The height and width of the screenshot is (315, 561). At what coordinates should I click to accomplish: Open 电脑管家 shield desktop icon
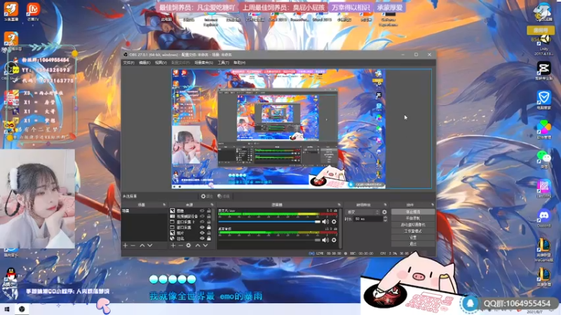tap(544, 100)
